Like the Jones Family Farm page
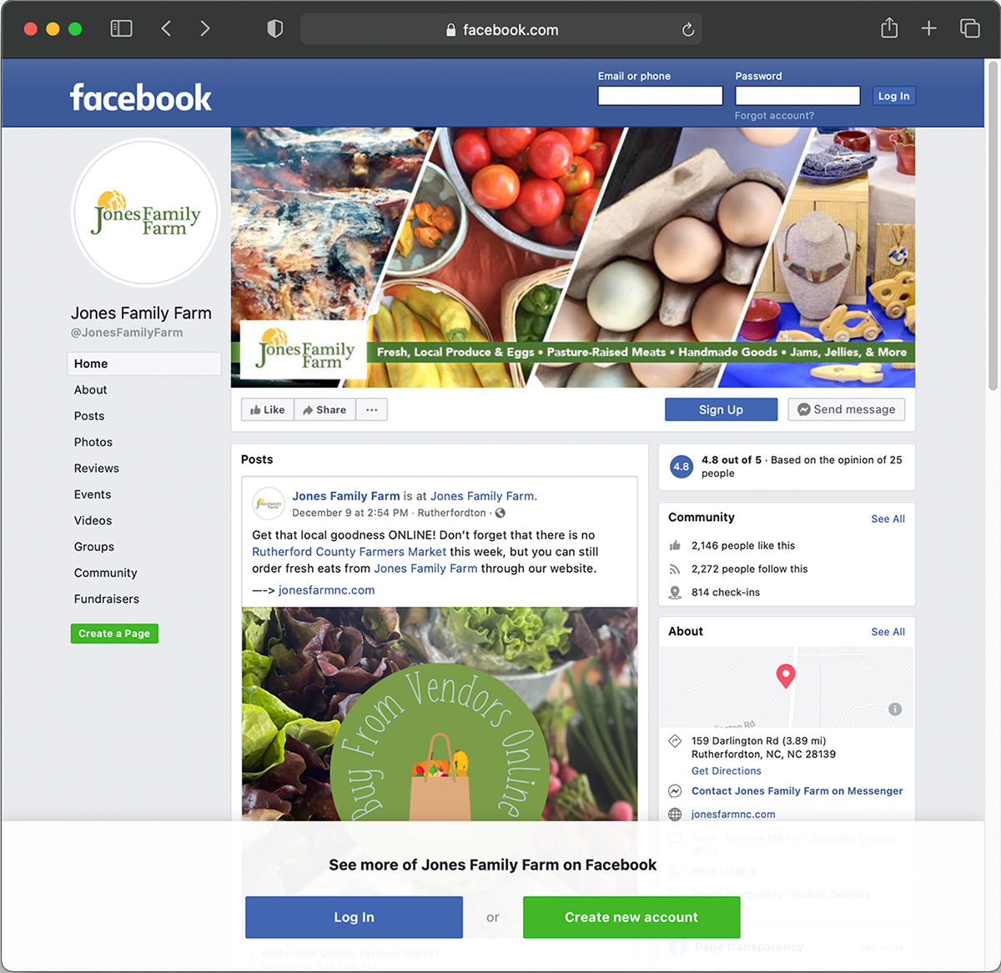This screenshot has width=1001, height=973. coord(268,409)
